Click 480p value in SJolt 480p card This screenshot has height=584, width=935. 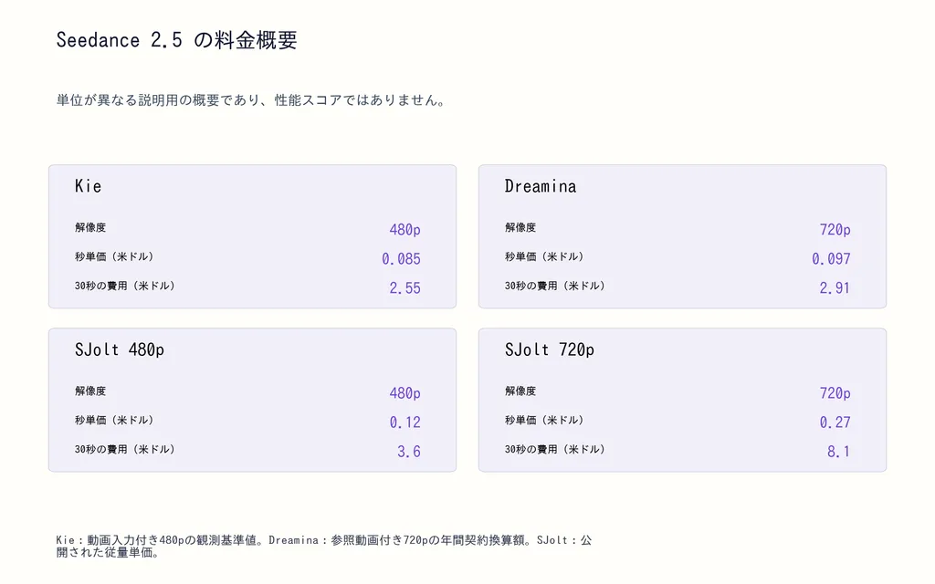click(x=404, y=393)
